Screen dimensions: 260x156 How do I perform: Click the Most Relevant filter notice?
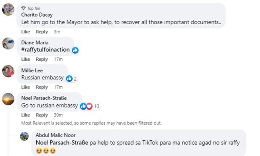point(92,123)
